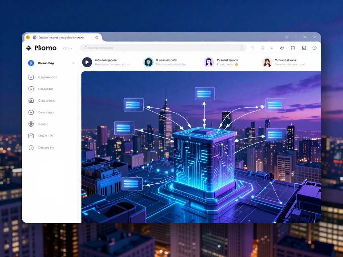The height and width of the screenshot is (257, 343).
Task: Open the sidebar item with the calendar list icon
Action: (41, 136)
